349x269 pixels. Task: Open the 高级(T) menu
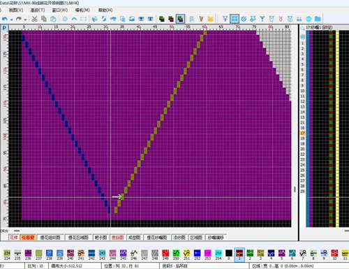pos(38,10)
